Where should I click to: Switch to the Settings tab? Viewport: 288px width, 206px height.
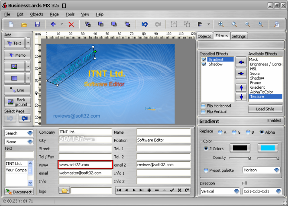239,36
